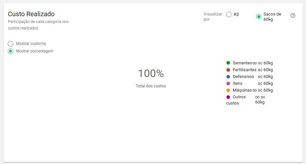
Task: Select the Fertilizantes legend label
Action: 244,70
